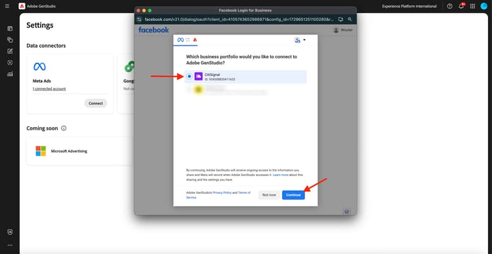Click the Coming soon heading text
This screenshot has height=254, width=492.
click(x=42, y=128)
